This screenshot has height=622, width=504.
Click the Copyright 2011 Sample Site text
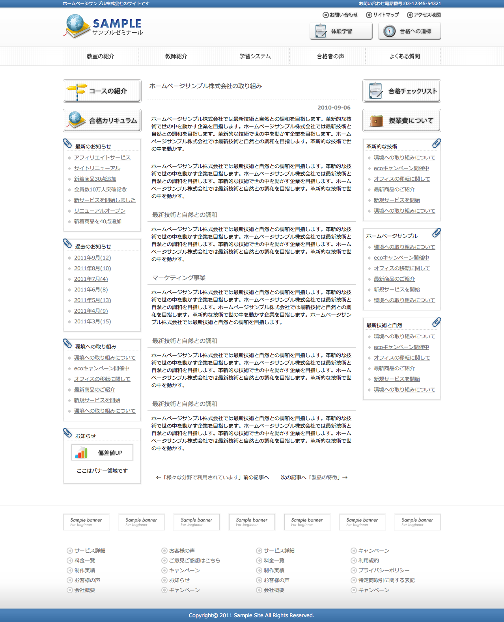click(252, 615)
